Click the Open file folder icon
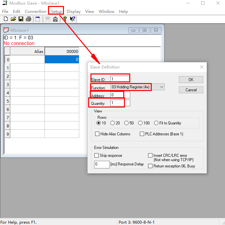This screenshot has height=225, width=225. click(13, 19)
